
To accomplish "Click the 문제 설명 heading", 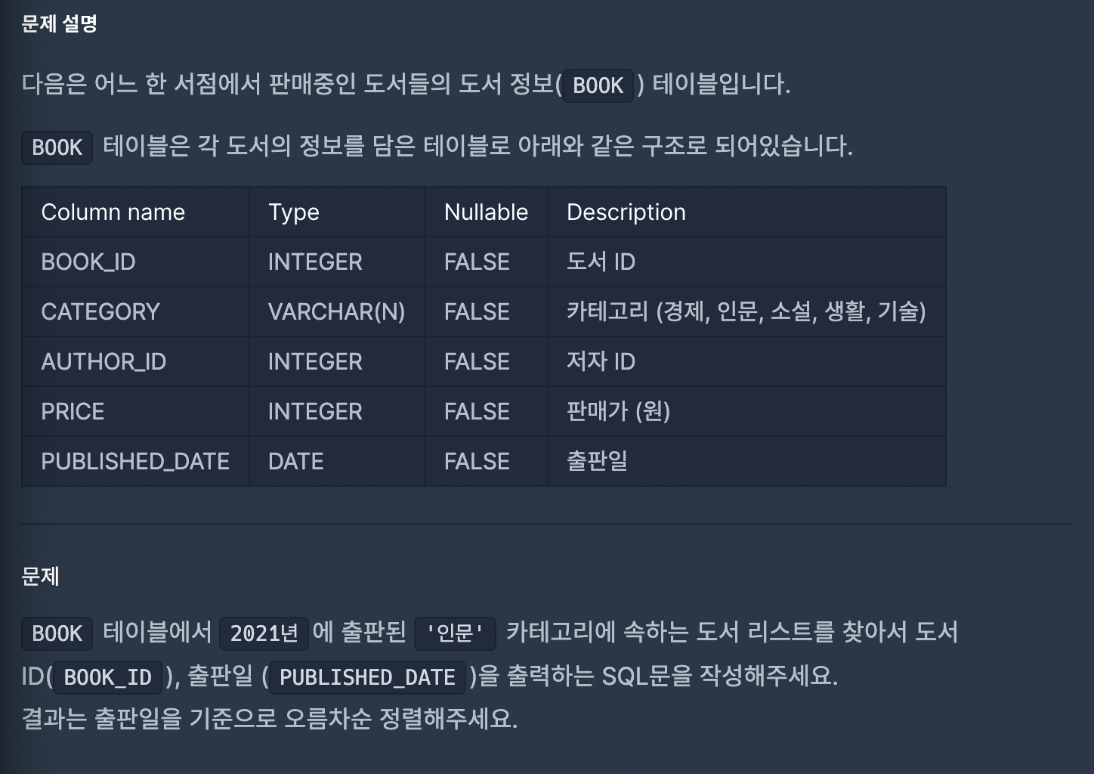I will click(60, 24).
